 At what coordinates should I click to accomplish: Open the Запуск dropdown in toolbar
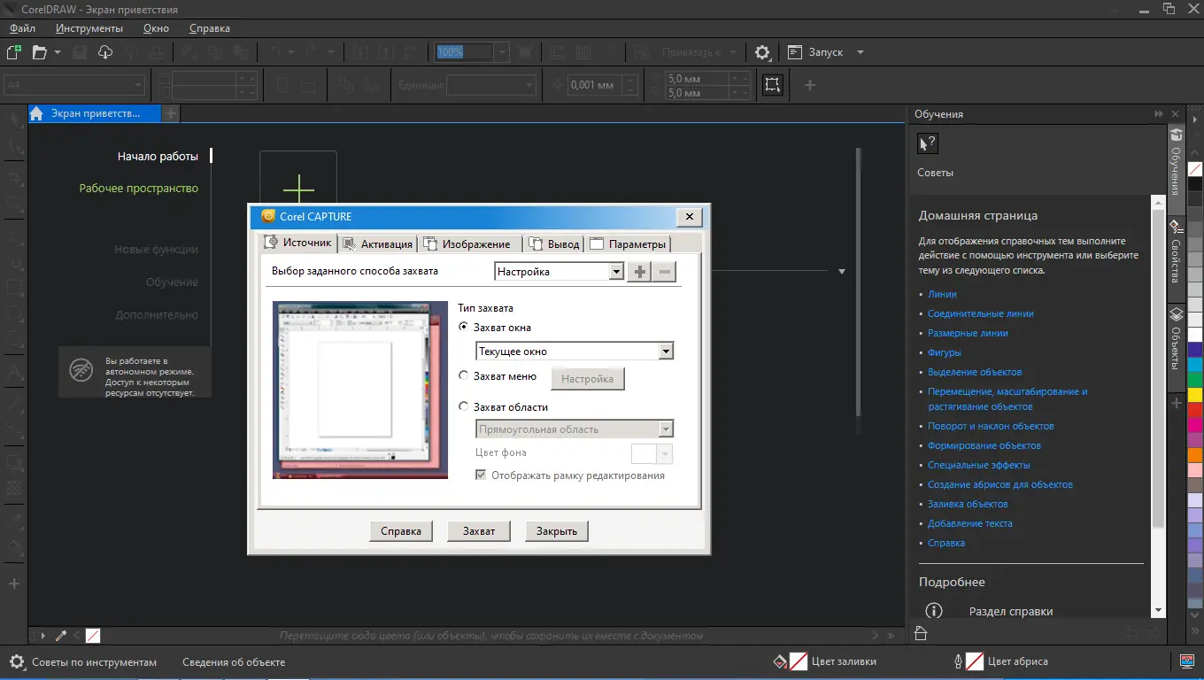pos(860,52)
